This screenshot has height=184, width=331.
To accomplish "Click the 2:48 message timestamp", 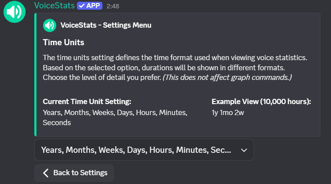I will [113, 7].
